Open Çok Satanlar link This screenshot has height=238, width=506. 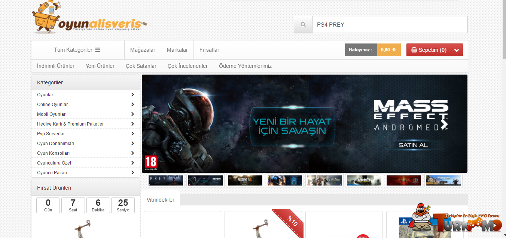tap(141, 66)
